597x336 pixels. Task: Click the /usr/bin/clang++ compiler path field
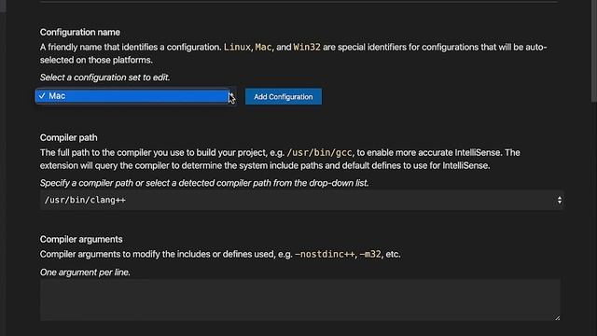tap(301, 200)
